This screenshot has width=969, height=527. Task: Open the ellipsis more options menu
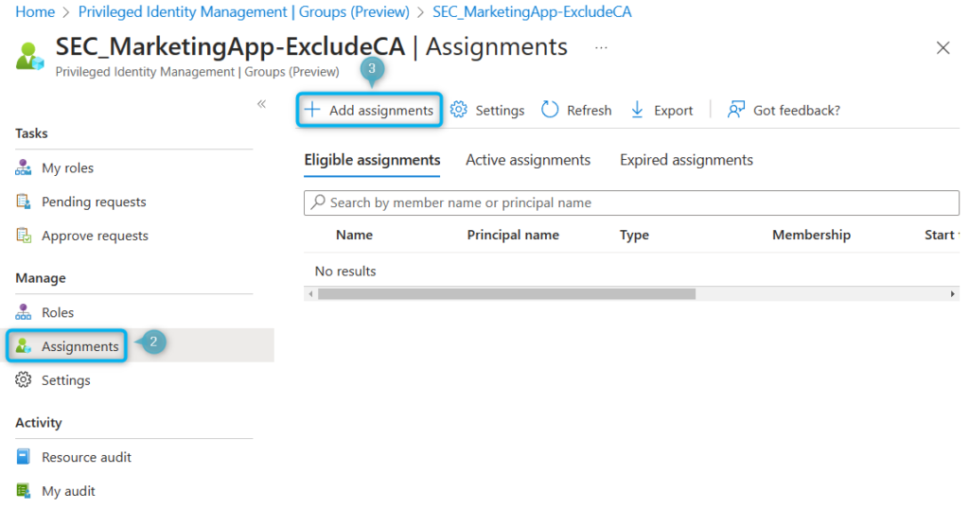coord(601,47)
